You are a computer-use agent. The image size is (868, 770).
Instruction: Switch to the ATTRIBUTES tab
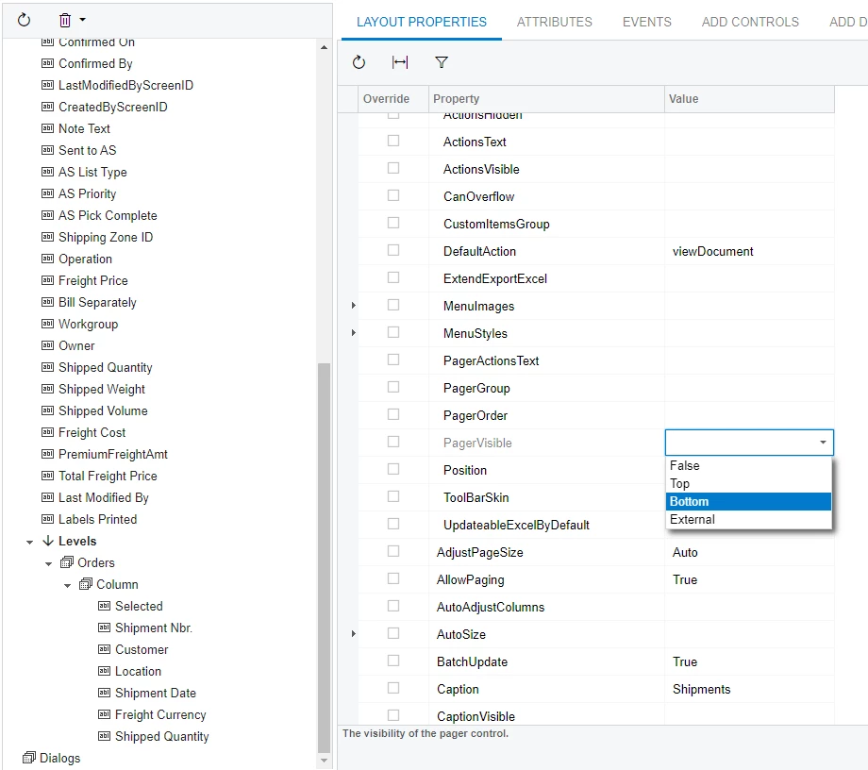(554, 22)
